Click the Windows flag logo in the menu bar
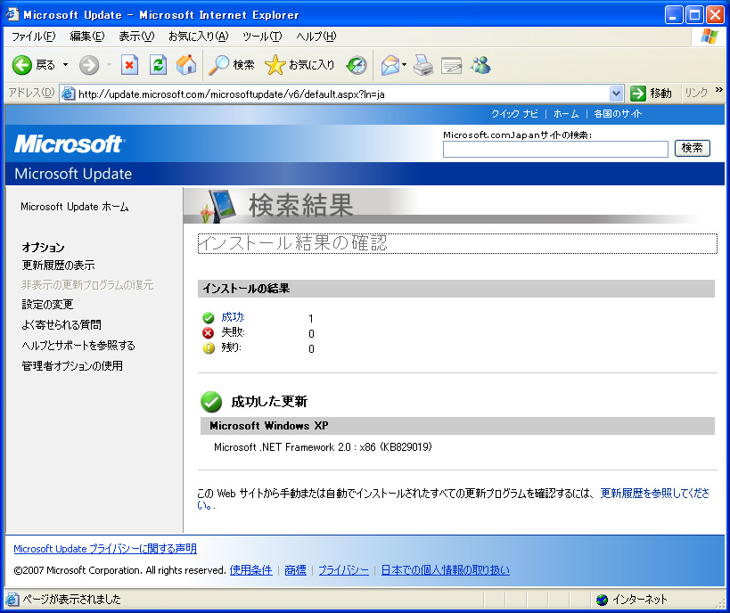 pyautogui.click(x=709, y=37)
